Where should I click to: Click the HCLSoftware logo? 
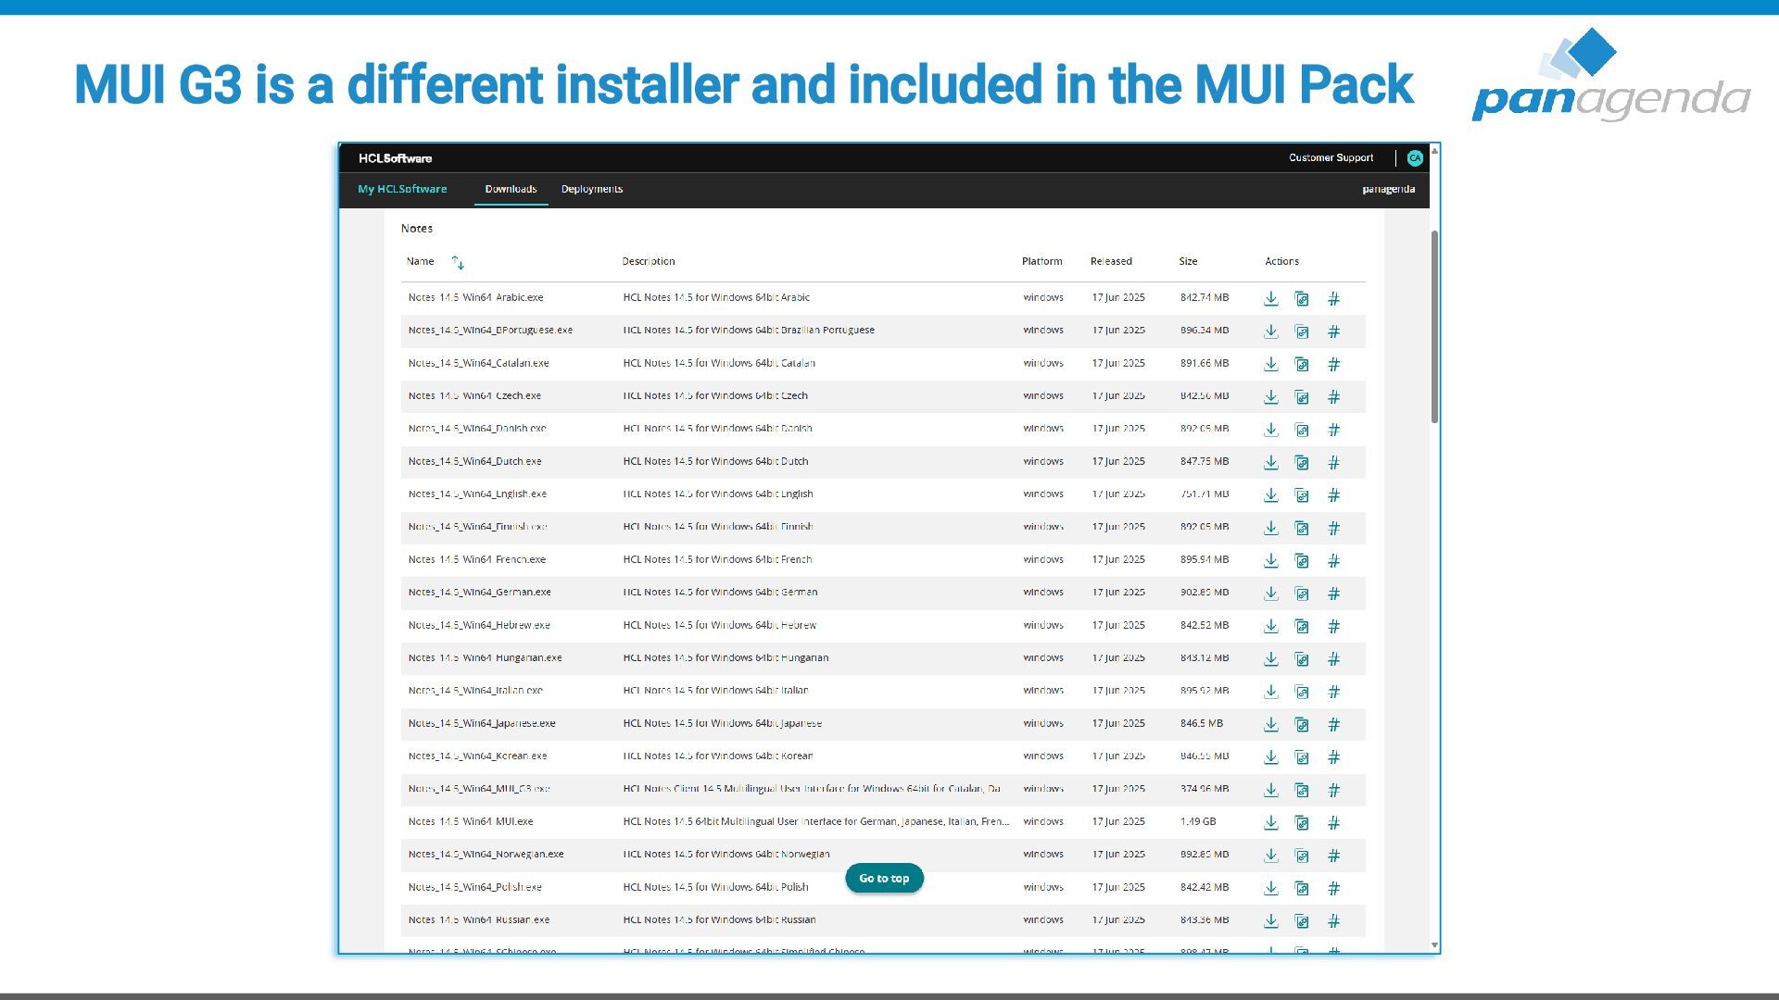point(396,158)
